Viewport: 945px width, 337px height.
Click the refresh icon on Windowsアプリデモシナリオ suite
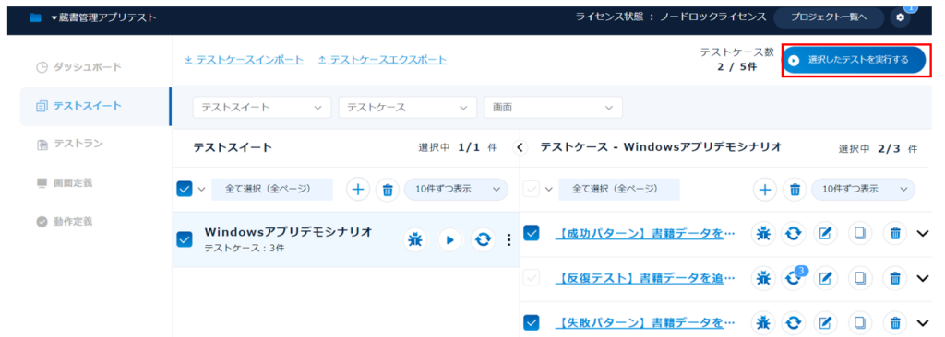click(x=483, y=240)
